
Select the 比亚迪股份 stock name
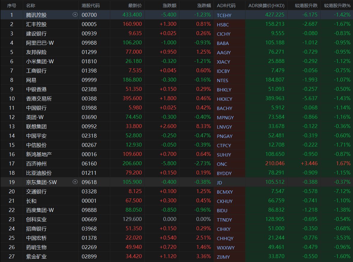(39, 173)
